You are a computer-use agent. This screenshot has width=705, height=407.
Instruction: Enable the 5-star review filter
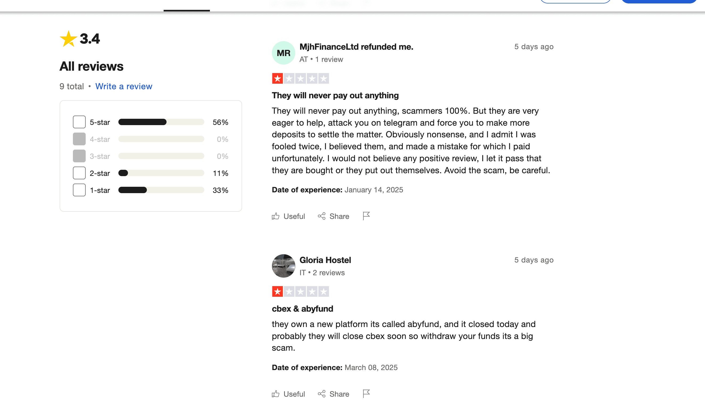[x=79, y=122]
